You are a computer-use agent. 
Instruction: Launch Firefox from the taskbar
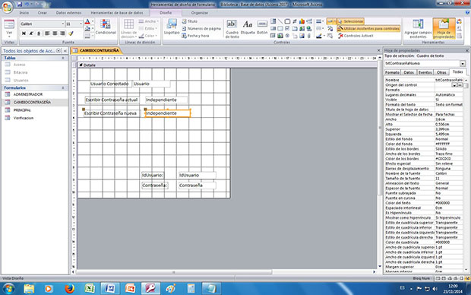pos(69,289)
